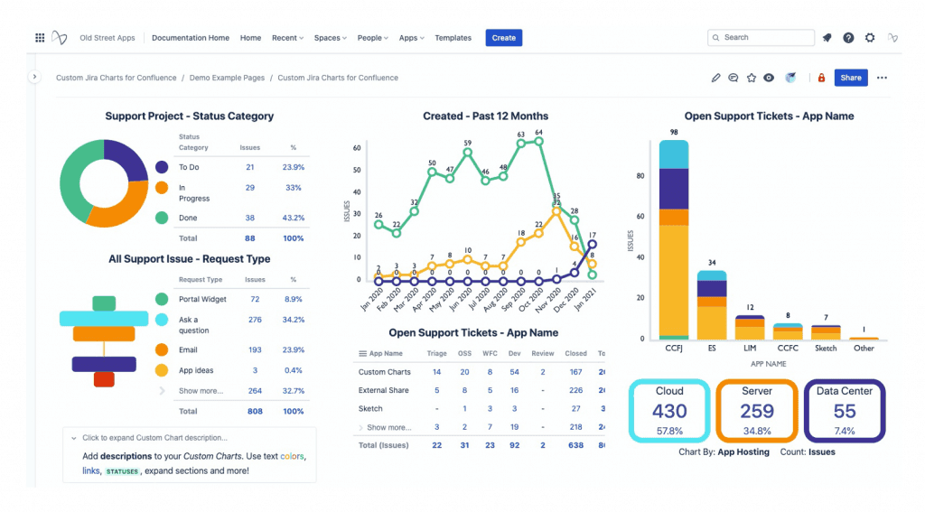Click the blue Create button

(x=504, y=38)
